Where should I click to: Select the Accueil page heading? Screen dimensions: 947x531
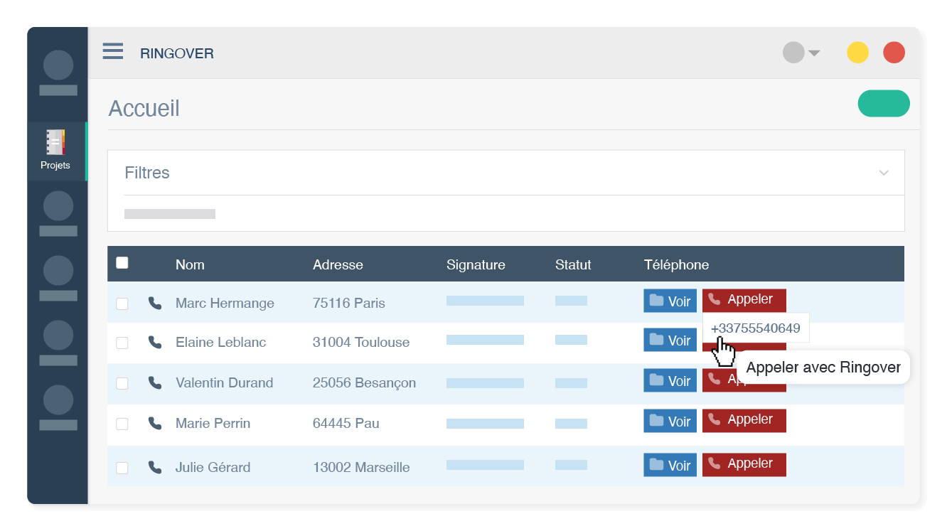coord(144,107)
